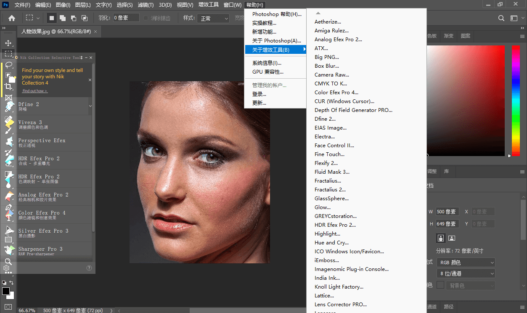
Task: Enable the 消除锯齿 anti-alias option
Action: pyautogui.click(x=145, y=18)
